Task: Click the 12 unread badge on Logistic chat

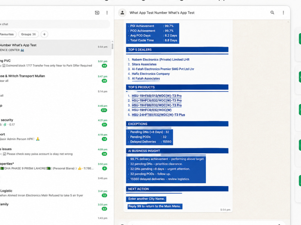Action: click(x=104, y=195)
